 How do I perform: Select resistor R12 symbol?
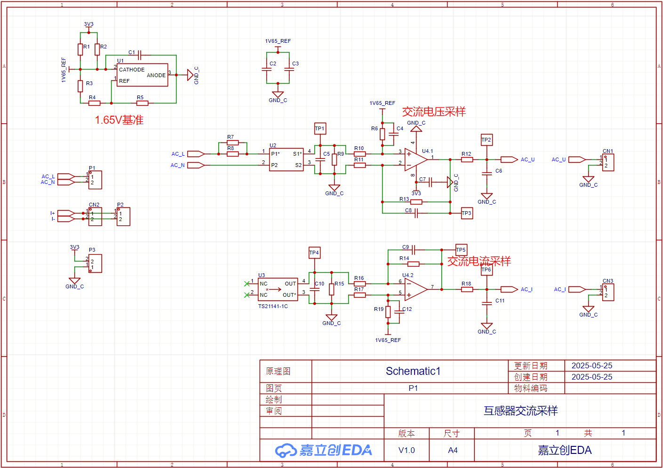467,159
